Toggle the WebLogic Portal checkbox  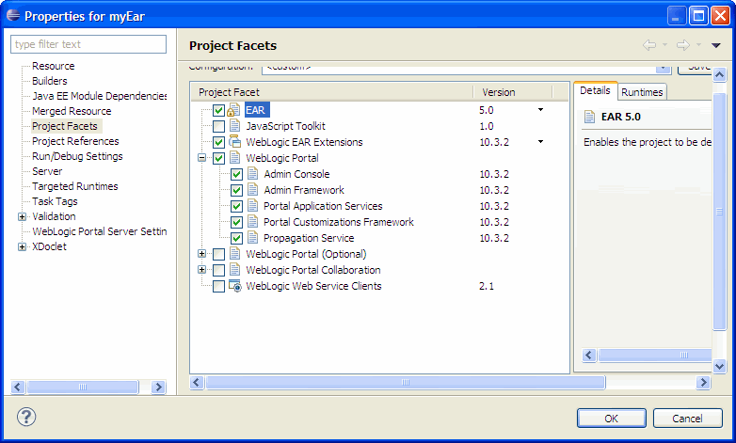coord(218,158)
